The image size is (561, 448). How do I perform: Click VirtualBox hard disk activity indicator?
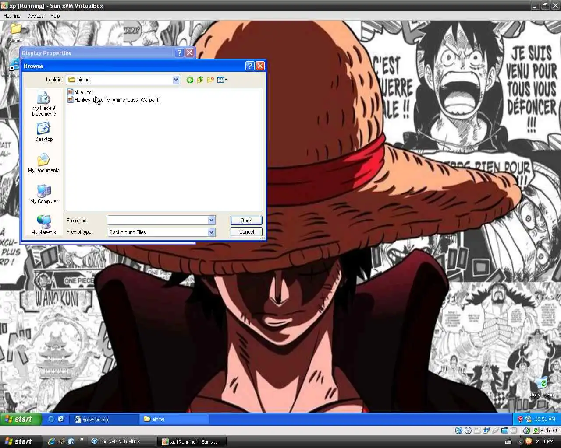[458, 430]
